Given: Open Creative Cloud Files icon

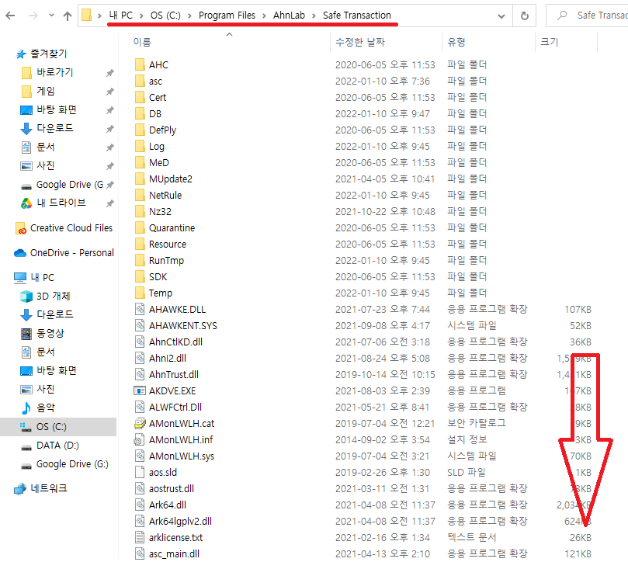Looking at the screenshot, I should (x=21, y=228).
